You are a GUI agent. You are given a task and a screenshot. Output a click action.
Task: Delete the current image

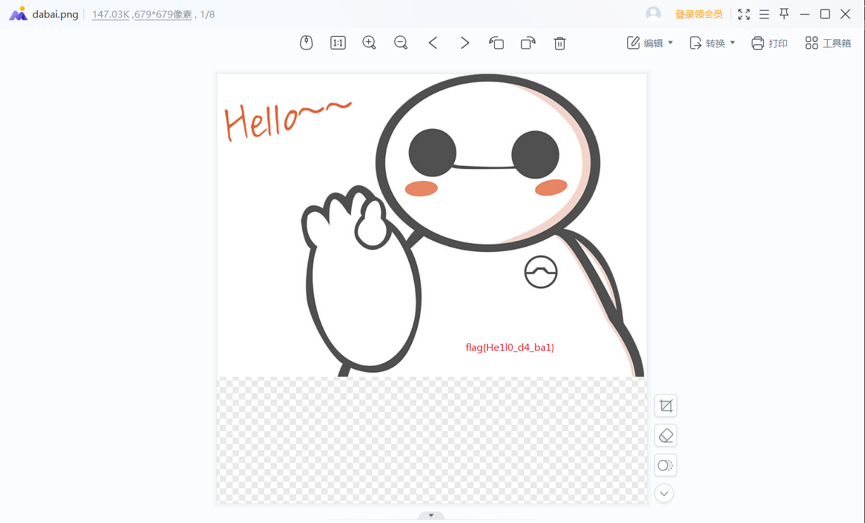pos(560,43)
